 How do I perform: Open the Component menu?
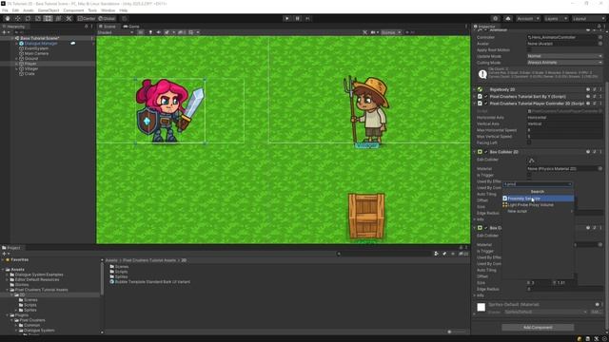[73, 10]
